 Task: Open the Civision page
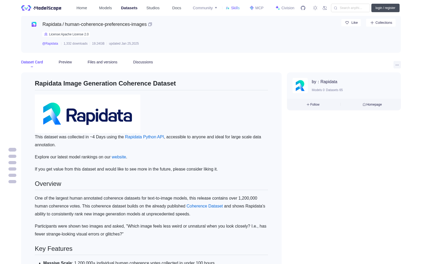[x=285, y=8]
